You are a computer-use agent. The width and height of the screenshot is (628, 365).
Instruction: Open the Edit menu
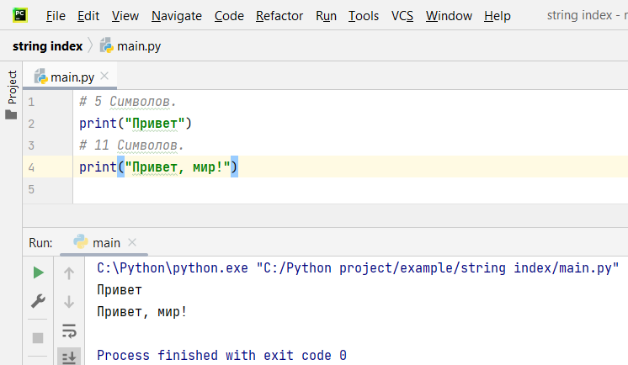click(x=88, y=16)
